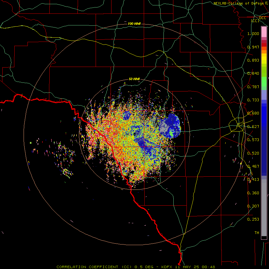Click the 11 MAY 25 date text
The image size is (269, 269).
point(188,267)
